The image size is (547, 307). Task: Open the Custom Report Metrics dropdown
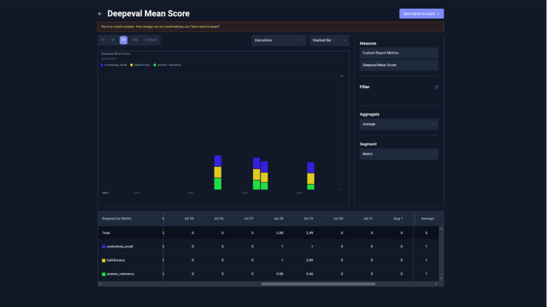point(399,53)
